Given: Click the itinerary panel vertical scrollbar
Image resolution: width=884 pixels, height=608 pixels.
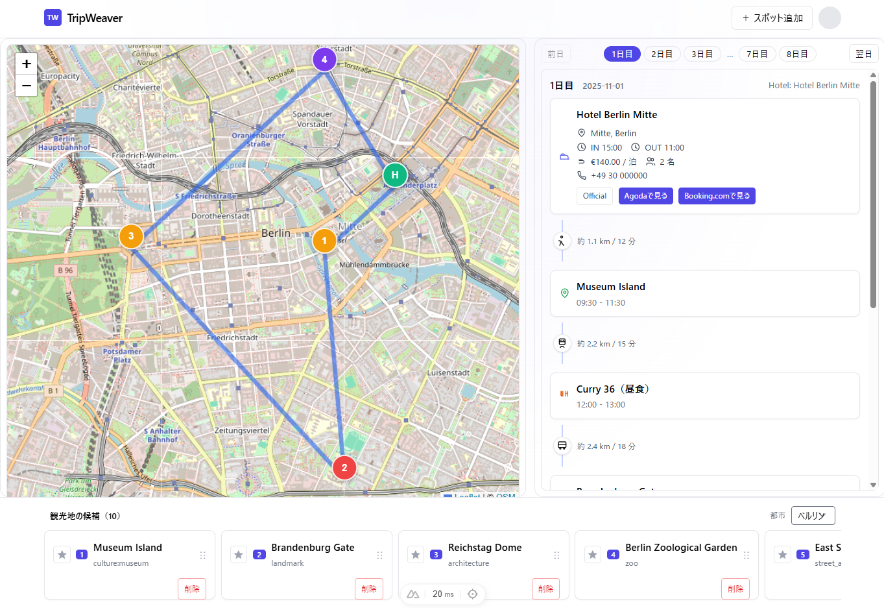Looking at the screenshot, I should tap(873, 195).
